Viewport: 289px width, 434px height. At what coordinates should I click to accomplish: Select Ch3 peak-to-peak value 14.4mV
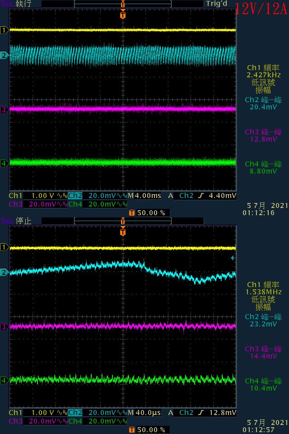[x=263, y=356]
